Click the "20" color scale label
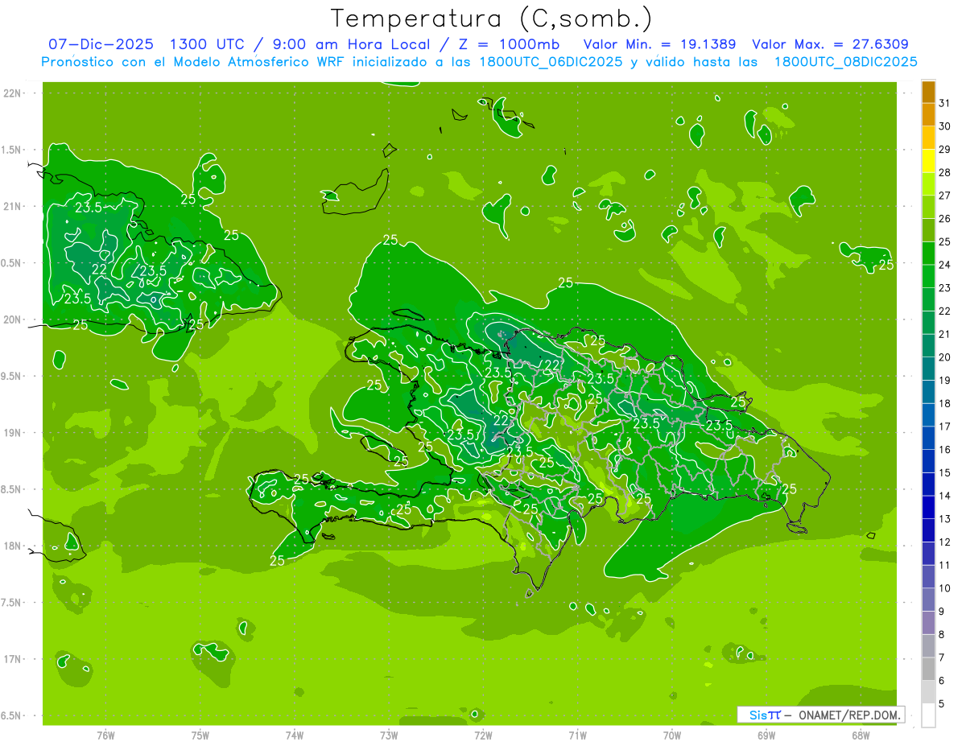 click(944, 357)
